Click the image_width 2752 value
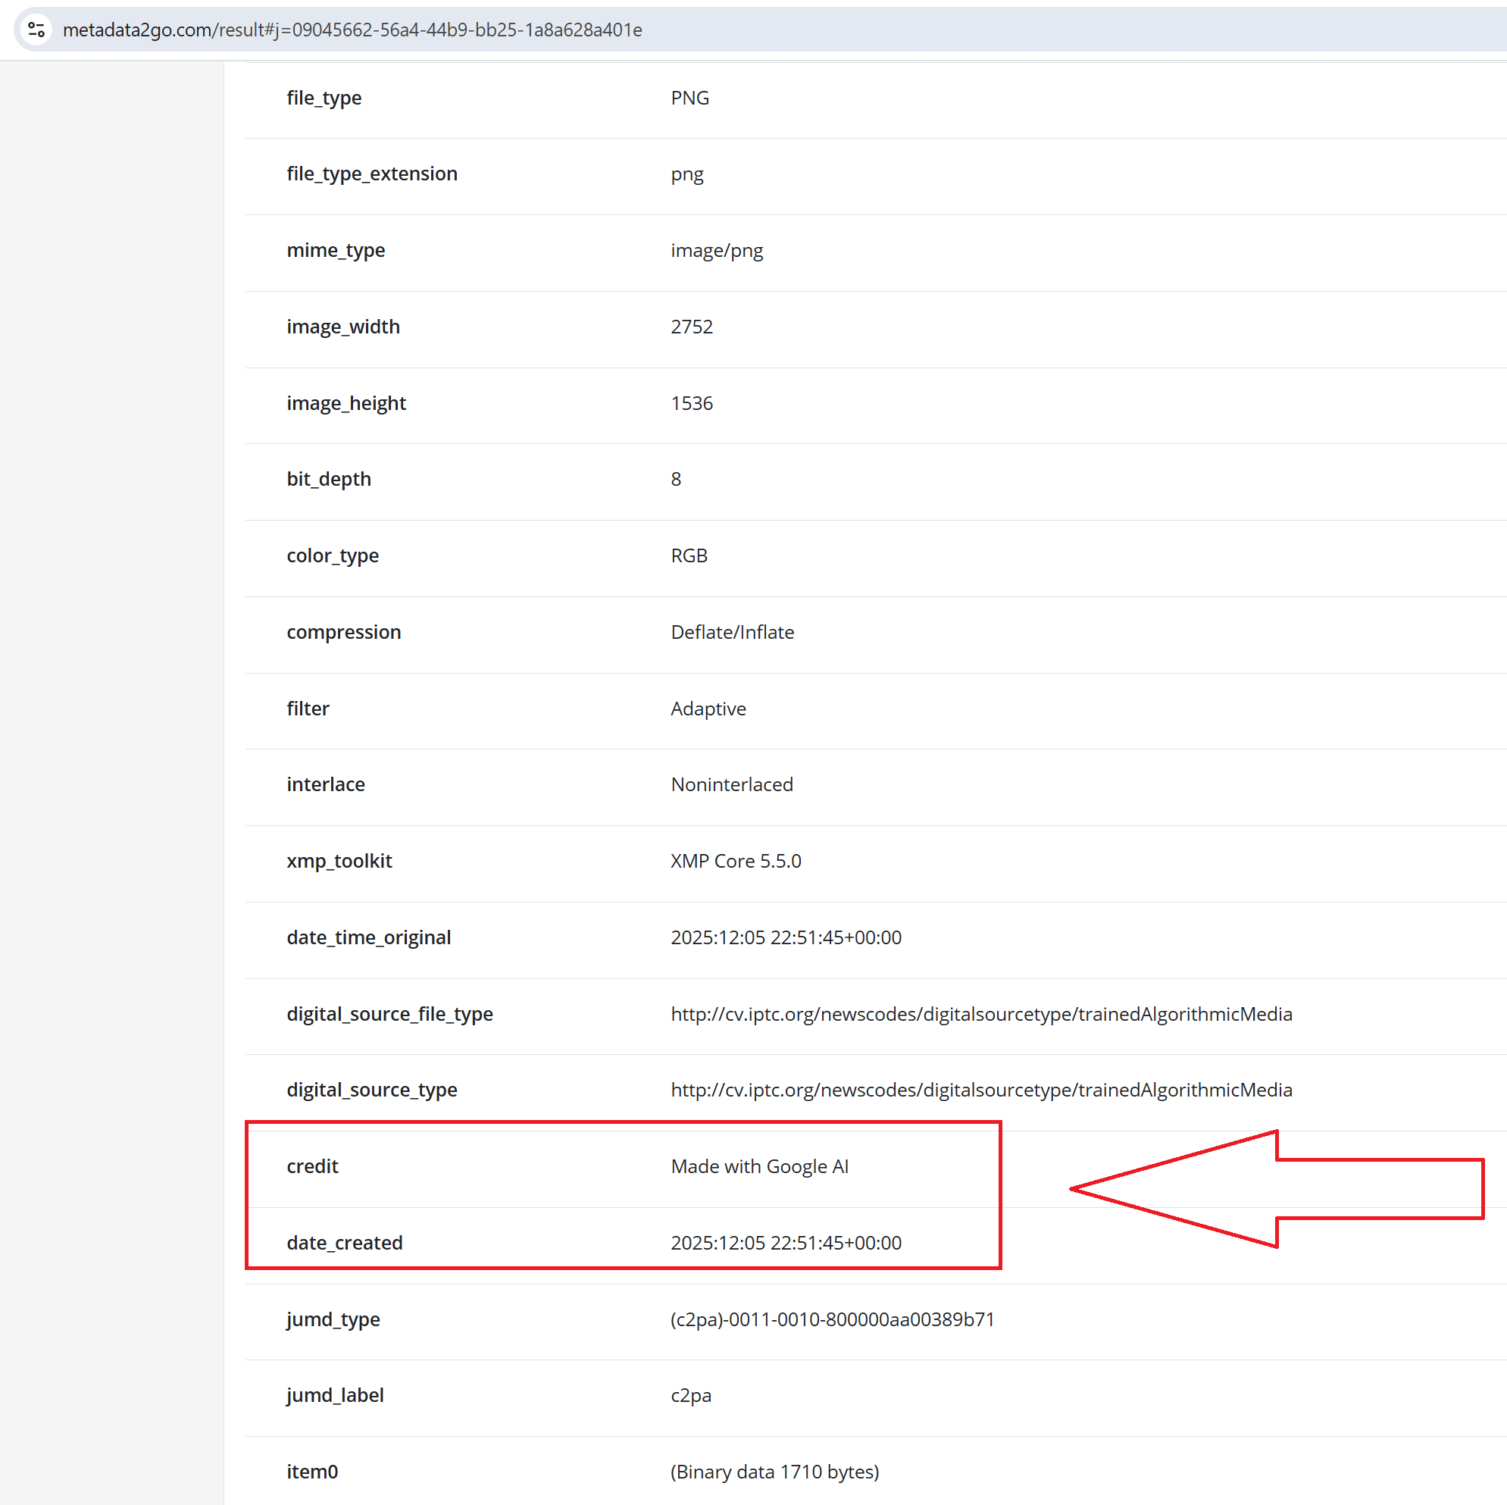This screenshot has width=1507, height=1505. [x=691, y=326]
